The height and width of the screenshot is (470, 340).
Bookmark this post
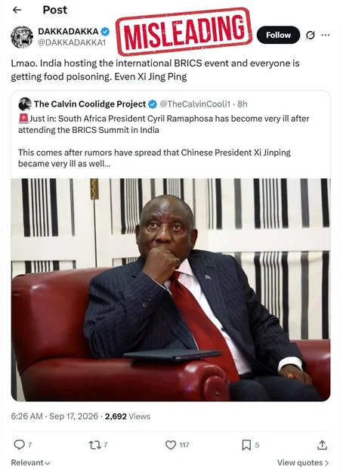click(x=246, y=445)
